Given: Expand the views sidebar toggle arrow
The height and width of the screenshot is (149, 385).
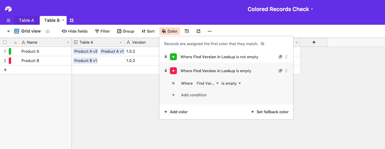Looking at the screenshot, I should [x=8, y=31].
